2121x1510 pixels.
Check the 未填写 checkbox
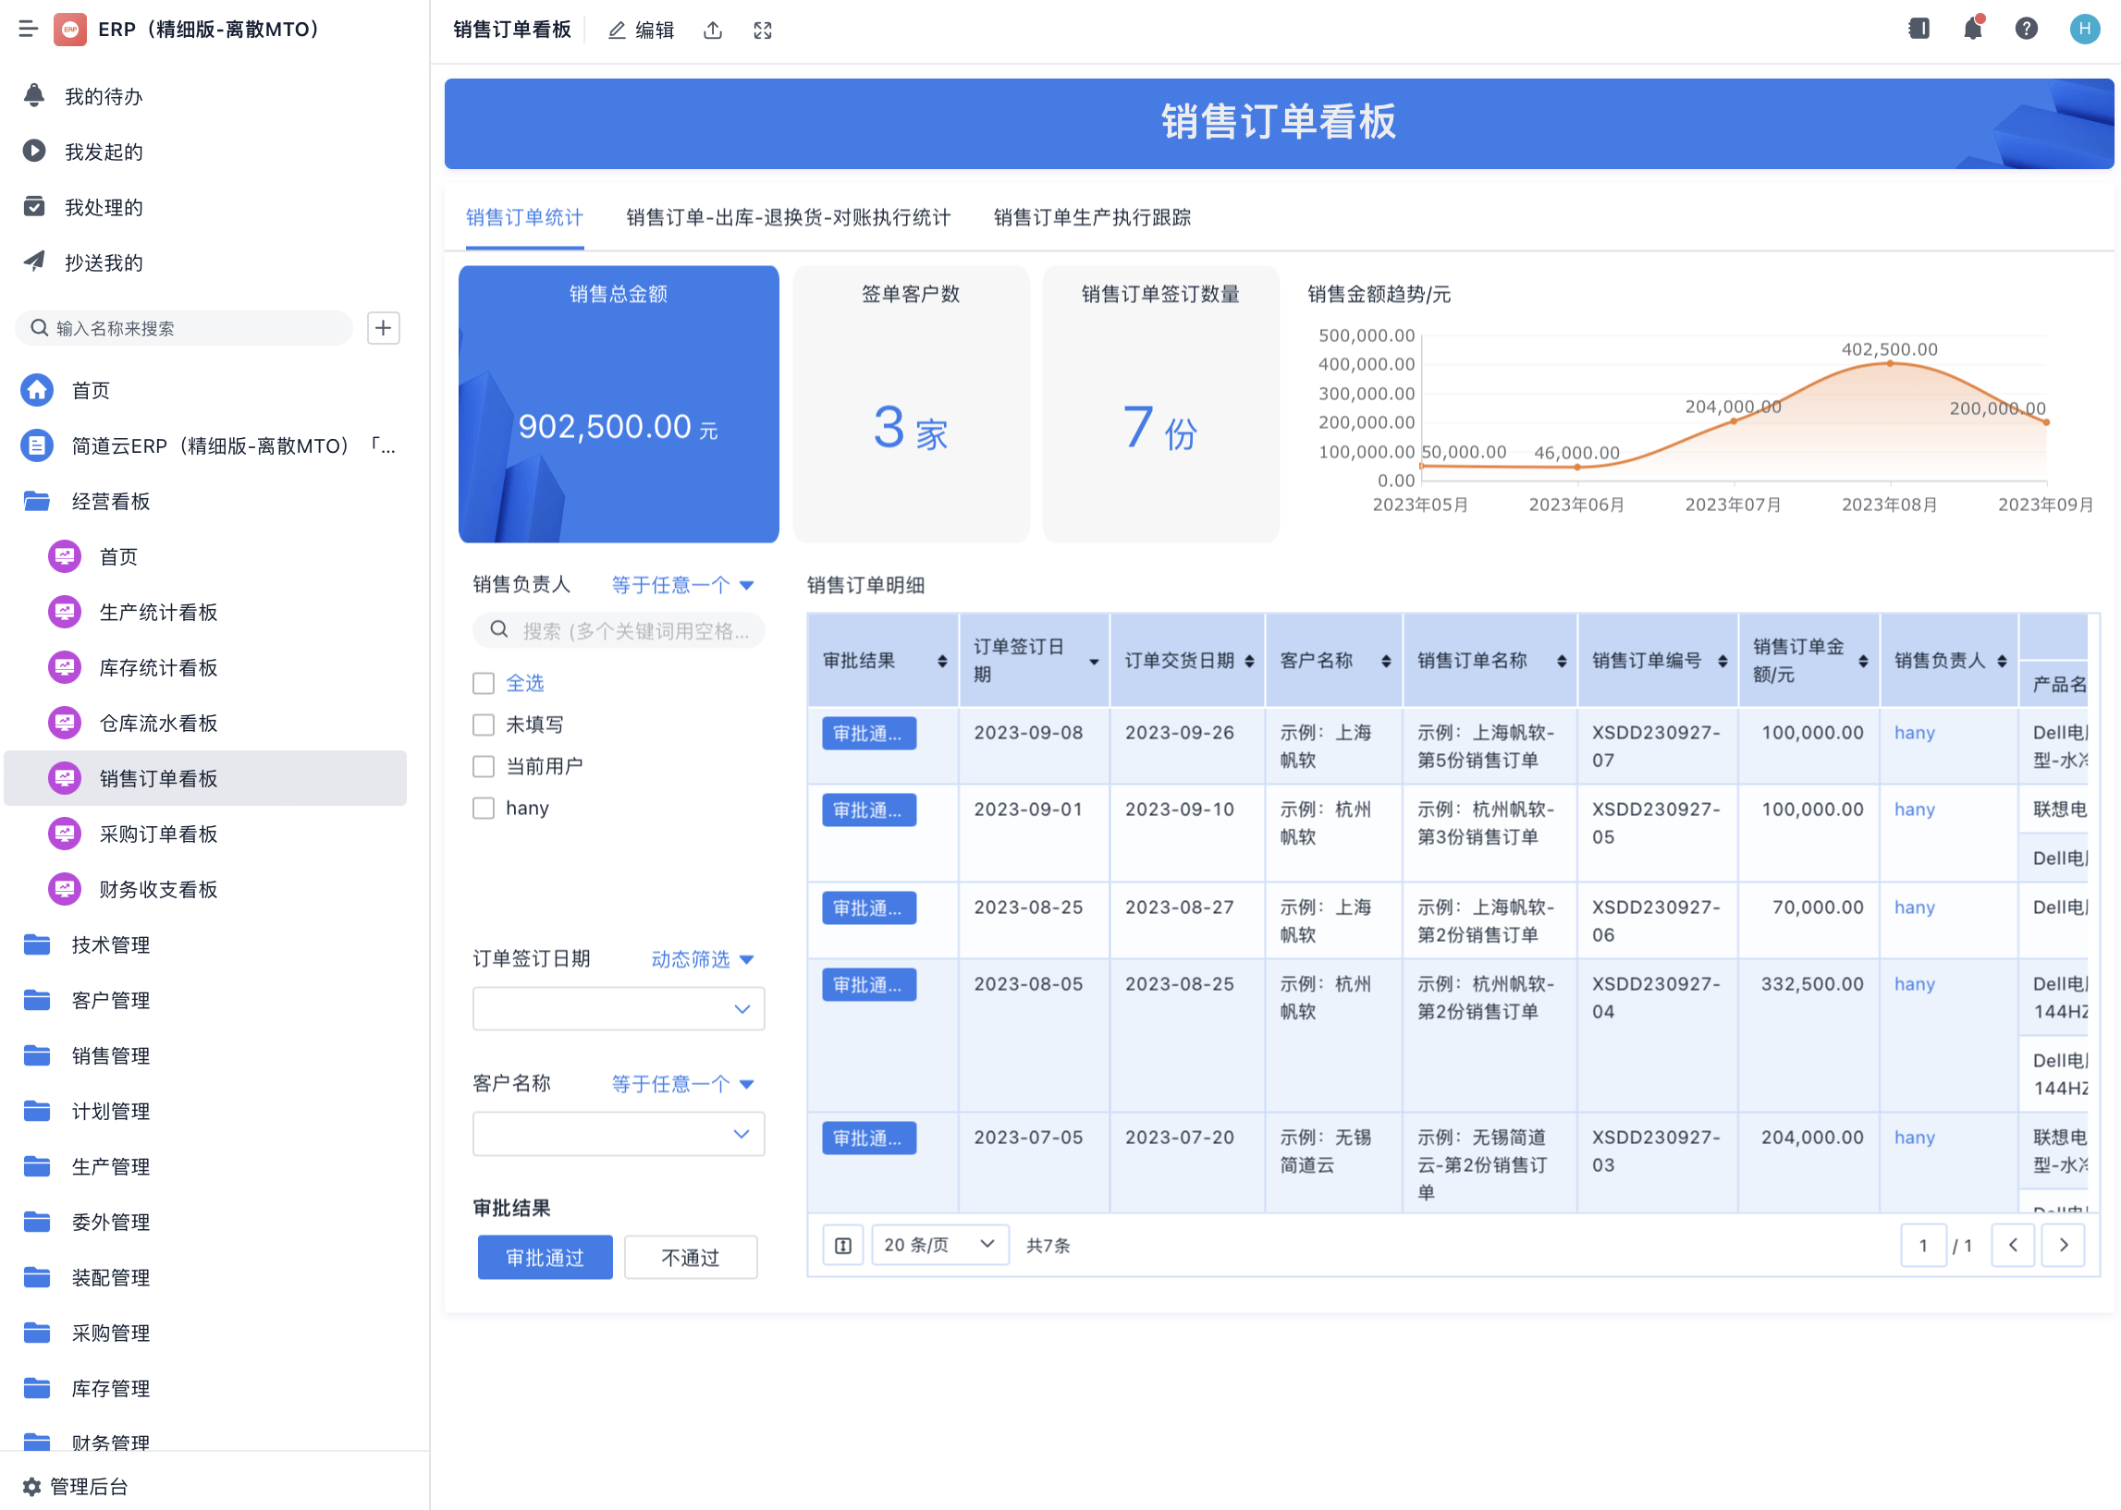tap(484, 725)
